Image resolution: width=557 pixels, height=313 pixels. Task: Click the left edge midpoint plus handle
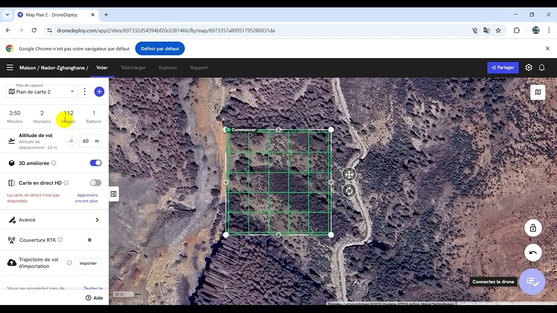226,182
